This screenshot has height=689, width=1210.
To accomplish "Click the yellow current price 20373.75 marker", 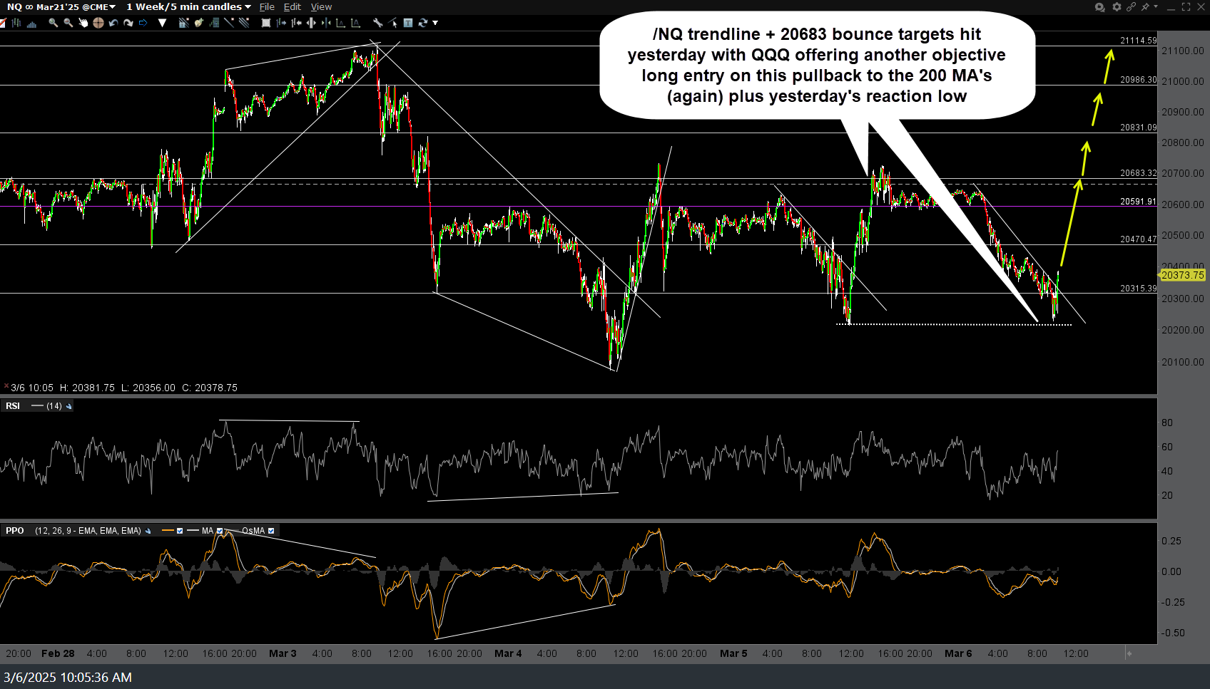I will [x=1182, y=275].
